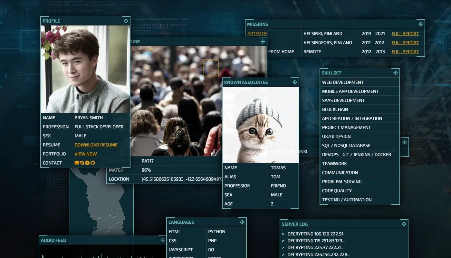Click Helsinki, Finland mission location
Image resolution: width=451 pixels, height=258 pixels.
pyautogui.click(x=323, y=34)
